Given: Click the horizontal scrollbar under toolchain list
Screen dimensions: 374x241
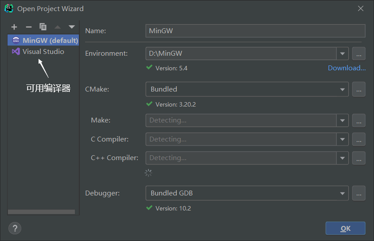Looking at the screenshot, I should coord(42,212).
